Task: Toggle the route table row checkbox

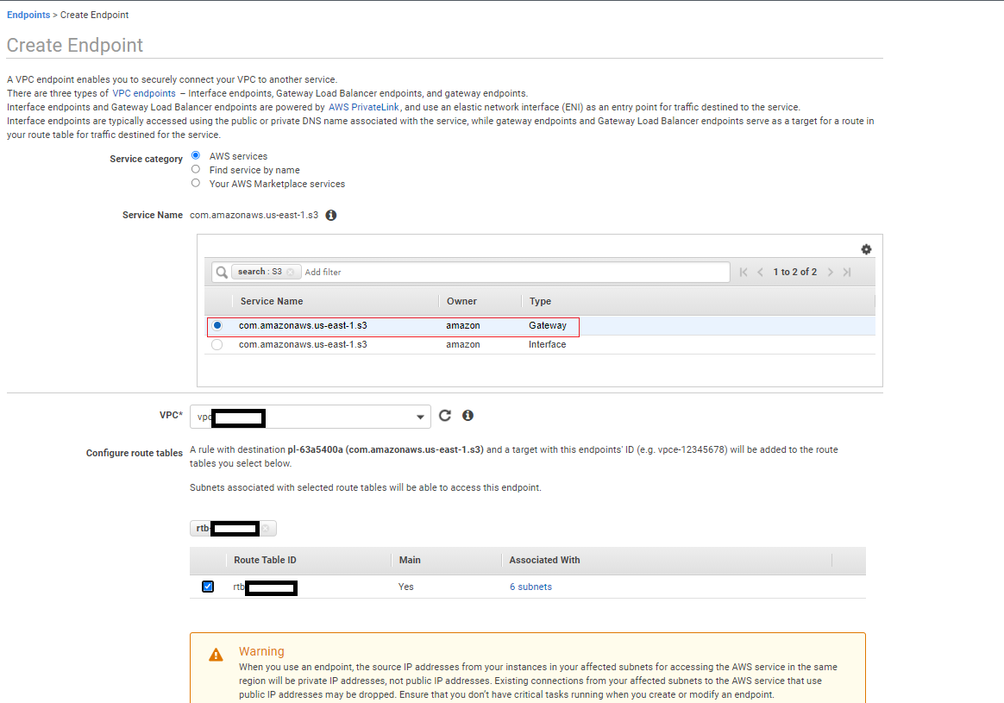Action: [x=208, y=587]
